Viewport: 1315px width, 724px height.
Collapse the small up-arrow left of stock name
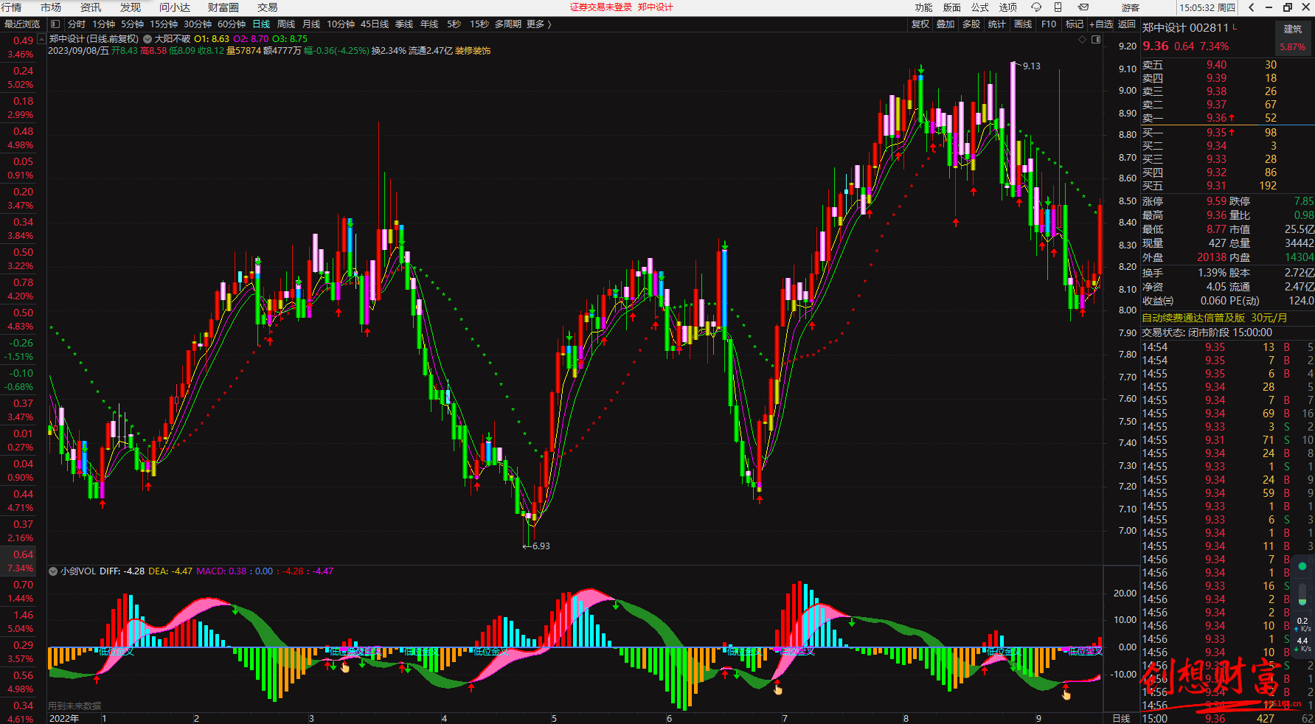[x=42, y=39]
